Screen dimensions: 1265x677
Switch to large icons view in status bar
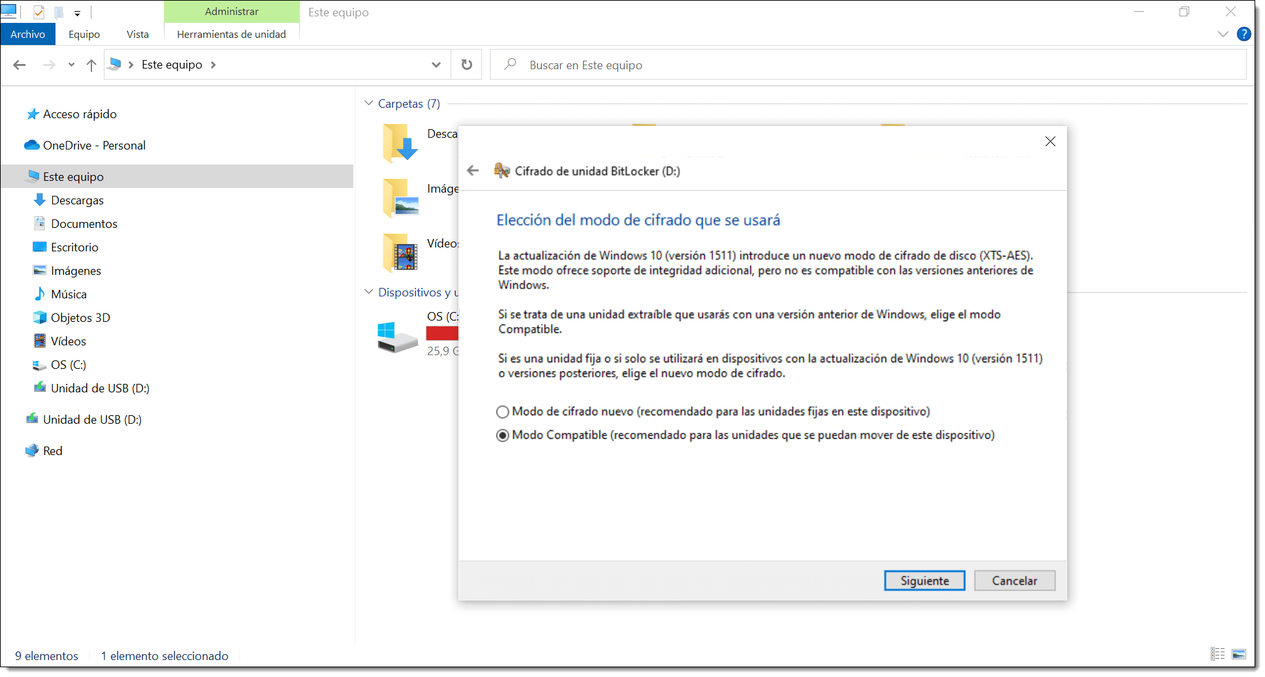(x=1239, y=653)
